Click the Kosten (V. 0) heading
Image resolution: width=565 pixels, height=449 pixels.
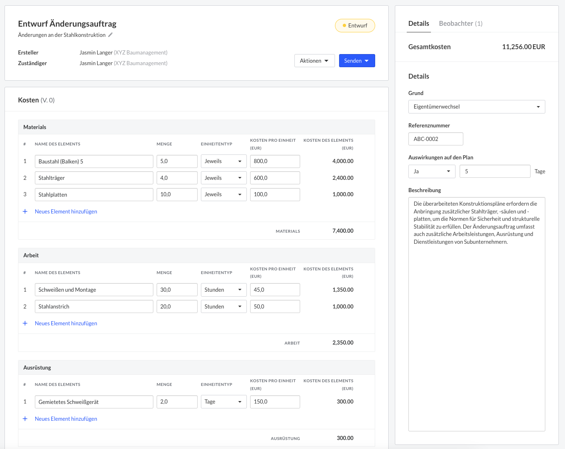pos(36,100)
